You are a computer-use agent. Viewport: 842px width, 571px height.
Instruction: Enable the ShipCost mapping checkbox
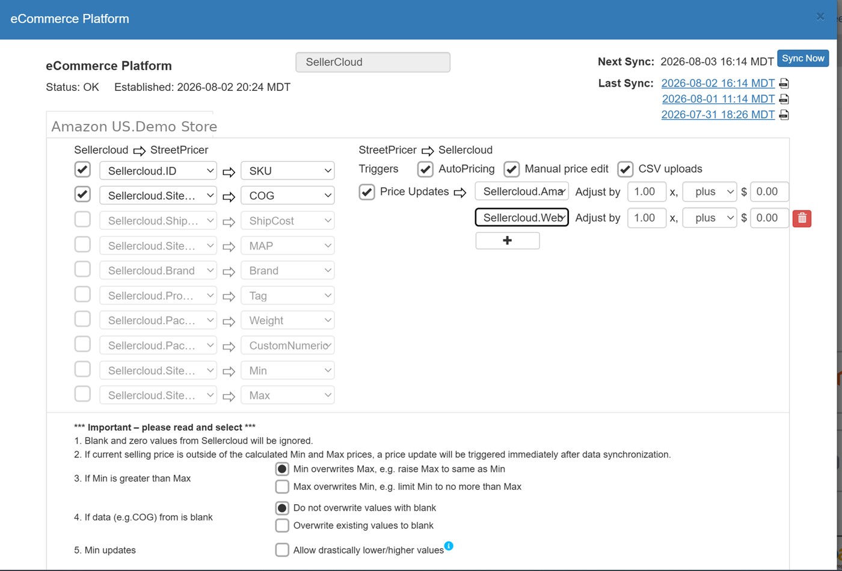coord(82,220)
